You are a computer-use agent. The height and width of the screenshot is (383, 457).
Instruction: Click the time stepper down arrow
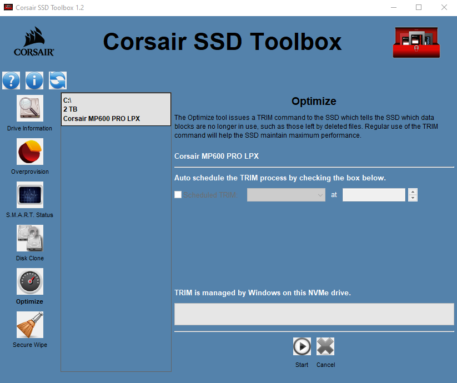point(413,198)
